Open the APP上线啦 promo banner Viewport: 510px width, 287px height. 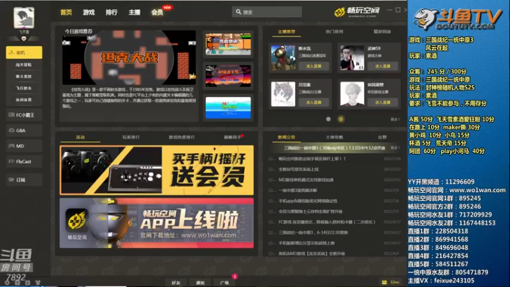156,223
